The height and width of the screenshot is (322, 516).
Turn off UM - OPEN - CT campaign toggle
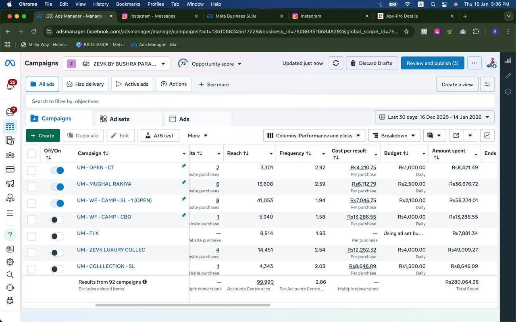57,171
